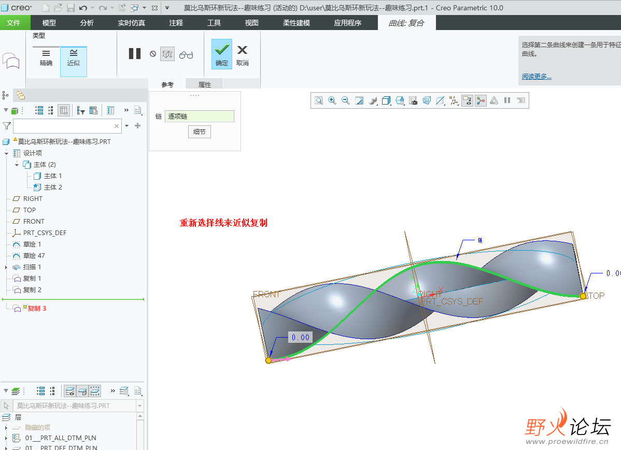Screen dimensions: 621x450
Task: Open the display style spheres icon
Action: tap(373, 100)
